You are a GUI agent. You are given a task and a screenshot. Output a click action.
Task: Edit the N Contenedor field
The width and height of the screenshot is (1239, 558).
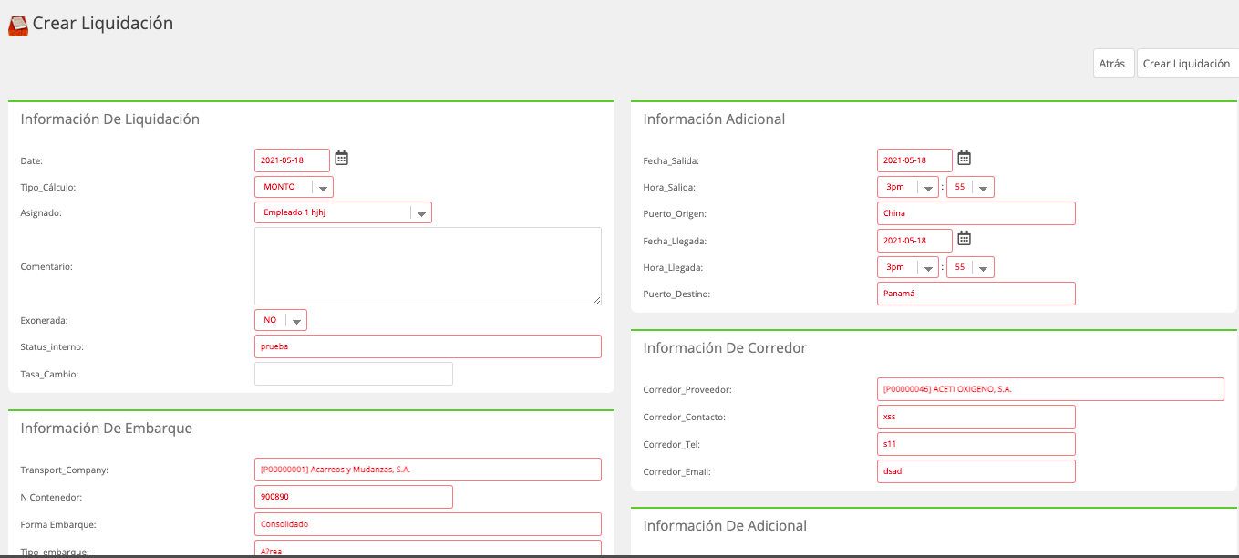tap(354, 497)
